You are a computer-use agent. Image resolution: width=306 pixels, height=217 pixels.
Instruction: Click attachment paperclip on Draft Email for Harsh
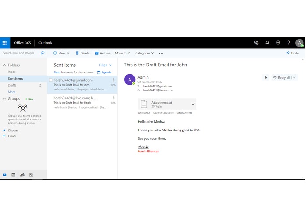point(114,98)
